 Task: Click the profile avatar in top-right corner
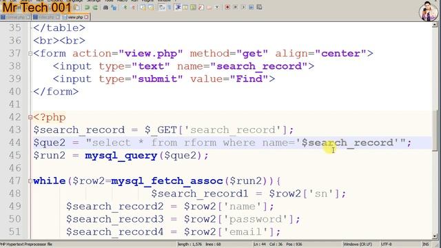(x=428, y=11)
